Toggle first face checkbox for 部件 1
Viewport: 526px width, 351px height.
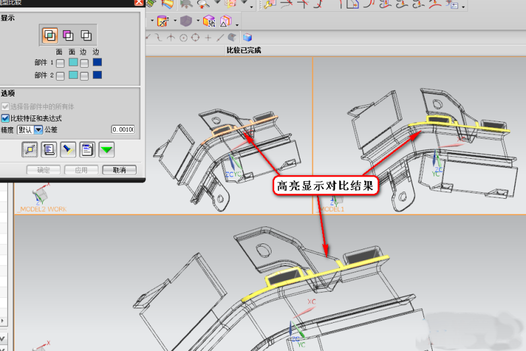(x=60, y=63)
